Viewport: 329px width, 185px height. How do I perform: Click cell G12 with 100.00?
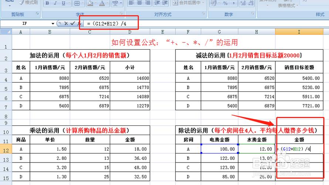click(220, 149)
